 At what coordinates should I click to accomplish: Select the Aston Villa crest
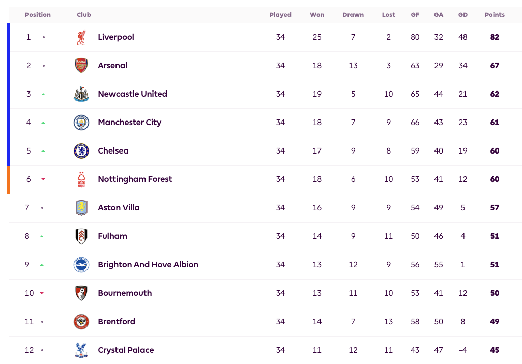[81, 208]
